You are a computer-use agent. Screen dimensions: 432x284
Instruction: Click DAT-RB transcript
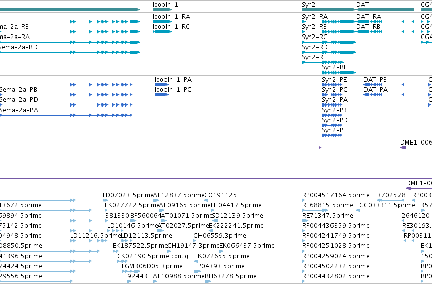pyautogui.click(x=385, y=32)
